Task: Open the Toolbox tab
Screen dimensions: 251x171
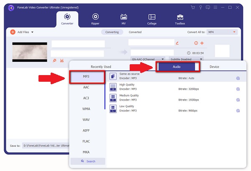Action: coord(180,19)
